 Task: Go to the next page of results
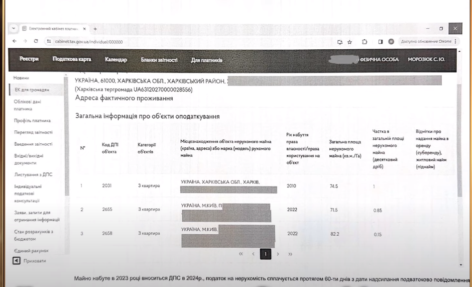pyautogui.click(x=278, y=254)
